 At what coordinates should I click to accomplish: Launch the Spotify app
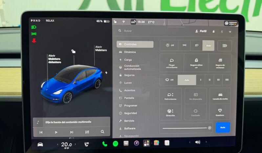[x=116, y=144]
